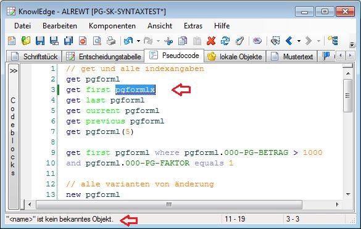Click the blue refresh arrows icon
The image size is (361, 229).
pyautogui.click(x=225, y=41)
